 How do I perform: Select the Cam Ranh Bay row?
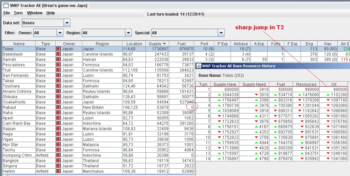tap(98, 123)
